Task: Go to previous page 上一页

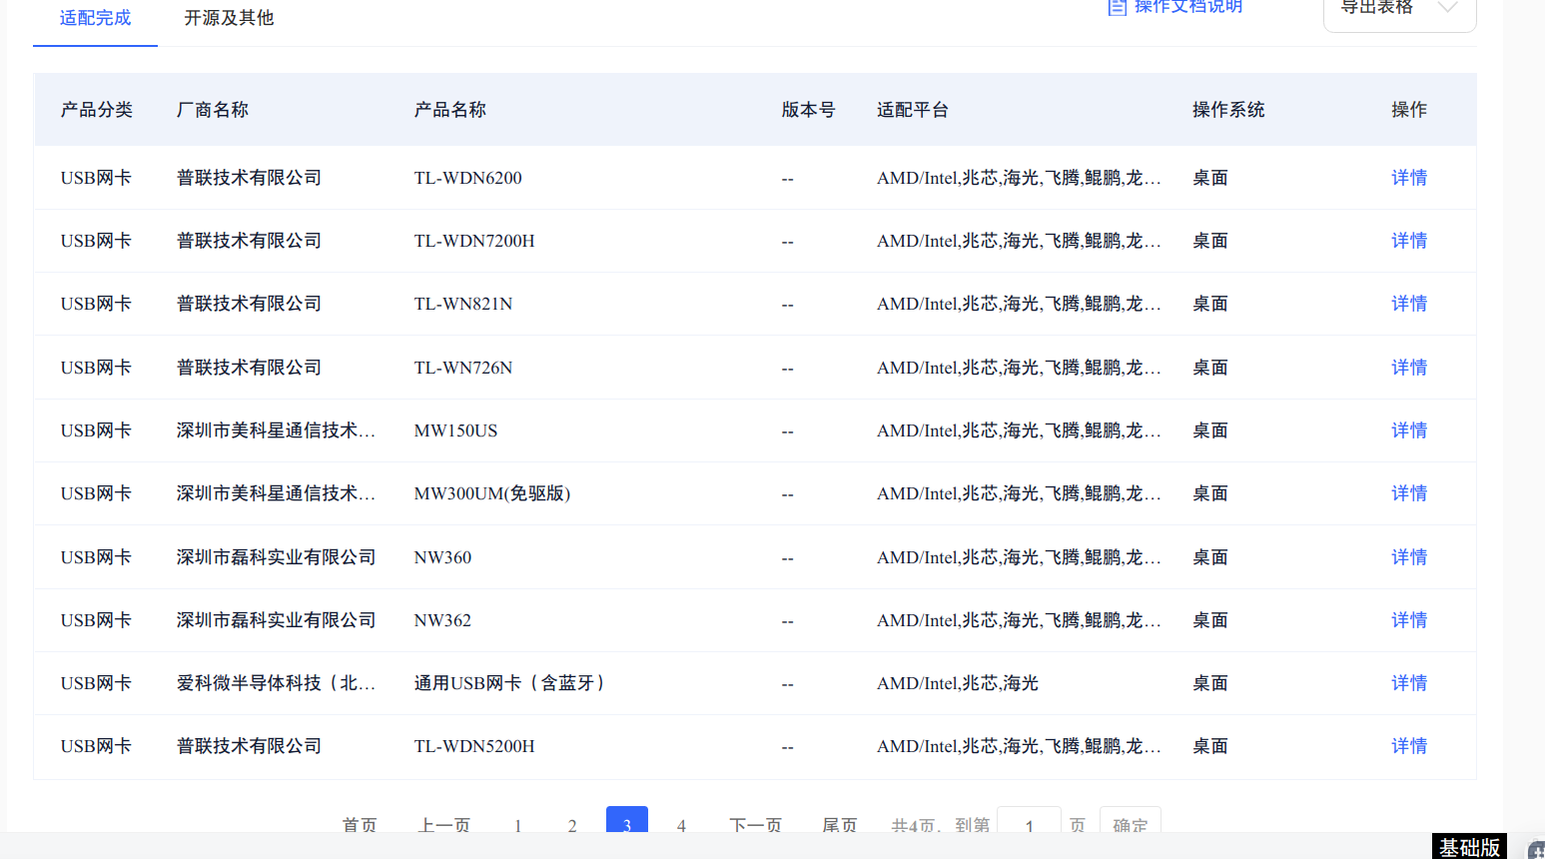Action: (444, 825)
